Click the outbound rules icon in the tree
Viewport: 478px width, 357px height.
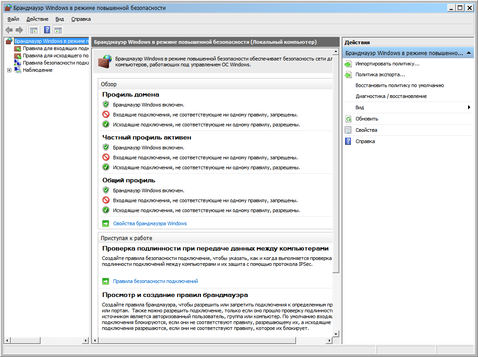coord(18,56)
